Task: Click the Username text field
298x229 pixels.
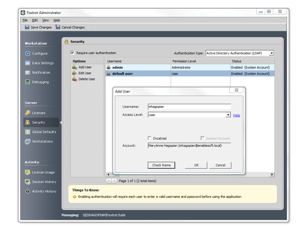Action: pyautogui.click(x=189, y=107)
